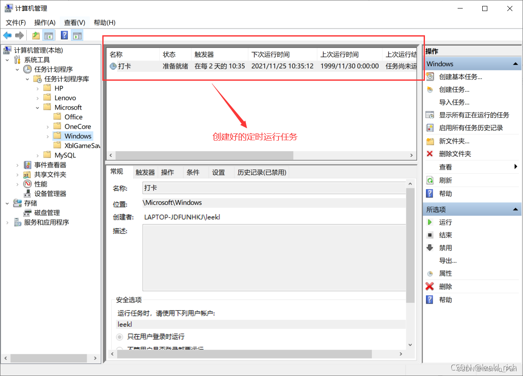This screenshot has width=523, height=376.
Task: Switch to the 设置 tab
Action: 219,172
